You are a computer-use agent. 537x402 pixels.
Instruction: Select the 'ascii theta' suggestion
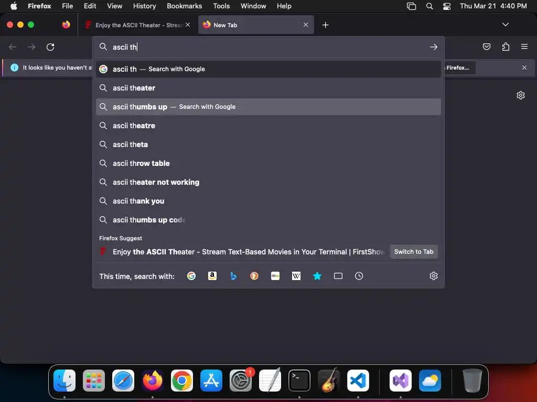268,144
